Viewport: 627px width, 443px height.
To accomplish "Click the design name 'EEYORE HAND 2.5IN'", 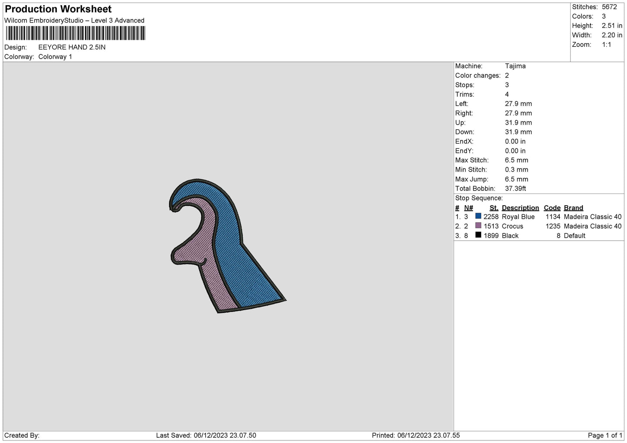I will 72,47.
